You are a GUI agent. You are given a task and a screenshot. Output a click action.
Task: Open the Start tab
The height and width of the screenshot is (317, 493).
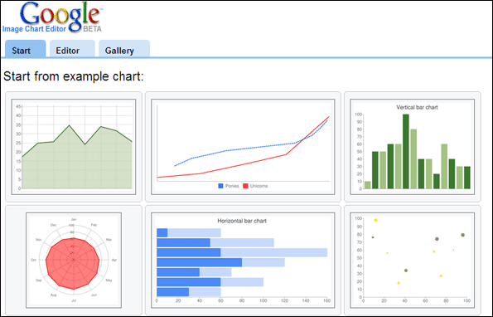pos(26,49)
